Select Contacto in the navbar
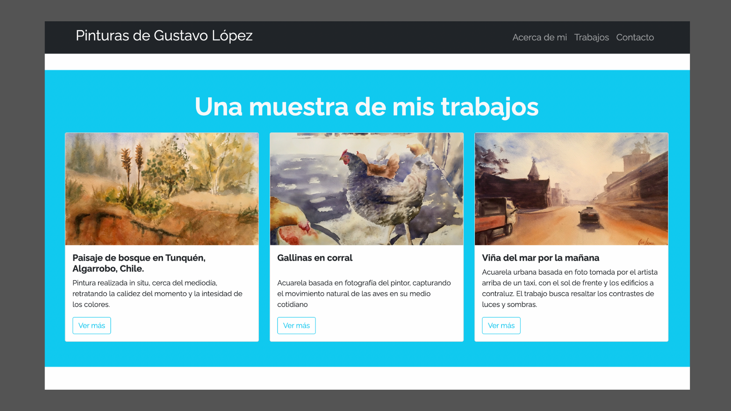731x411 pixels. click(x=635, y=37)
